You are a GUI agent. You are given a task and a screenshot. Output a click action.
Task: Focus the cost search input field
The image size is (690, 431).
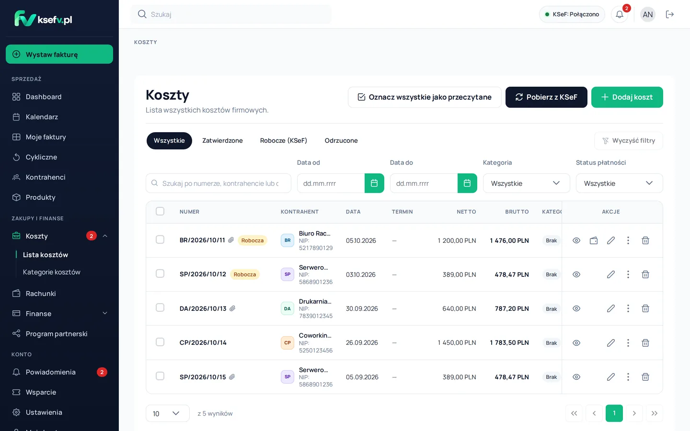(x=218, y=183)
